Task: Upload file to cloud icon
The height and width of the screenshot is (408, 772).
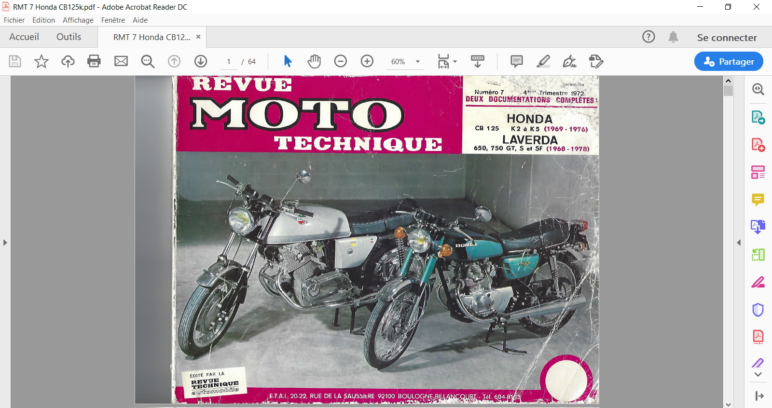Action: [68, 61]
